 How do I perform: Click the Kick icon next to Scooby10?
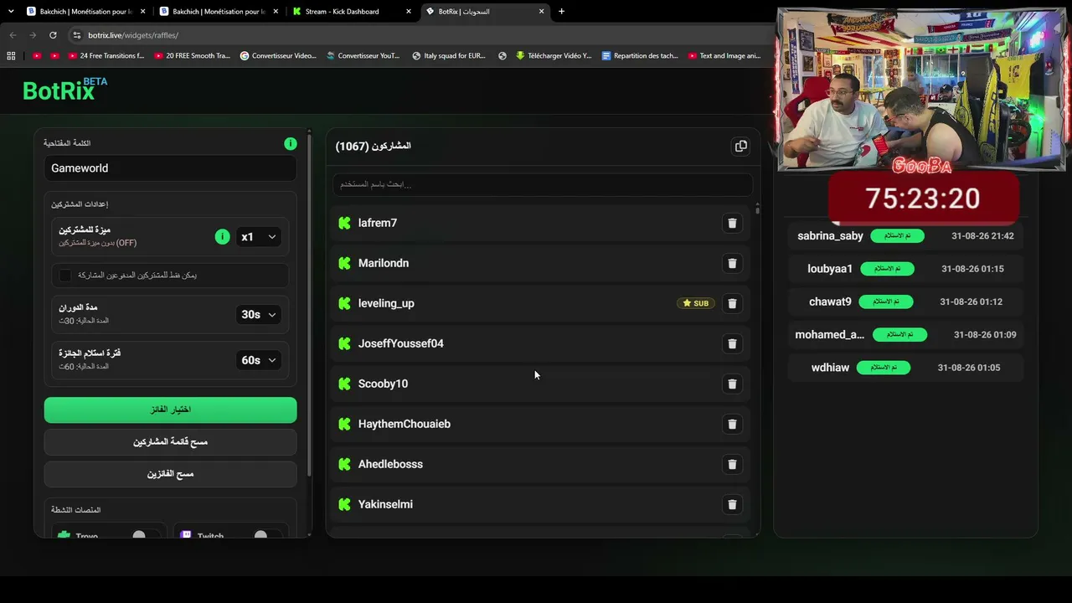pos(344,384)
